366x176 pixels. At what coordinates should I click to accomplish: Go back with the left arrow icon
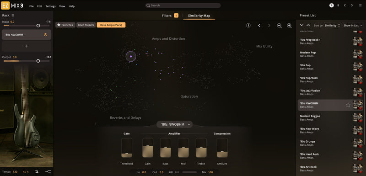[x=259, y=26]
